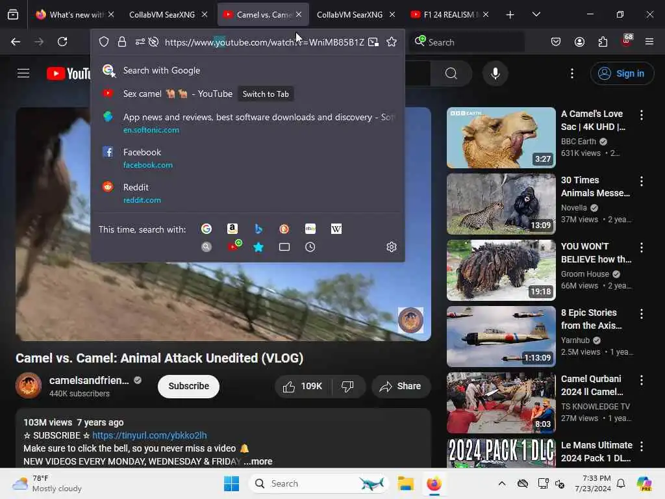Open YouTube hamburger guide menu
Viewport: 665px width, 499px height.
(x=23, y=73)
